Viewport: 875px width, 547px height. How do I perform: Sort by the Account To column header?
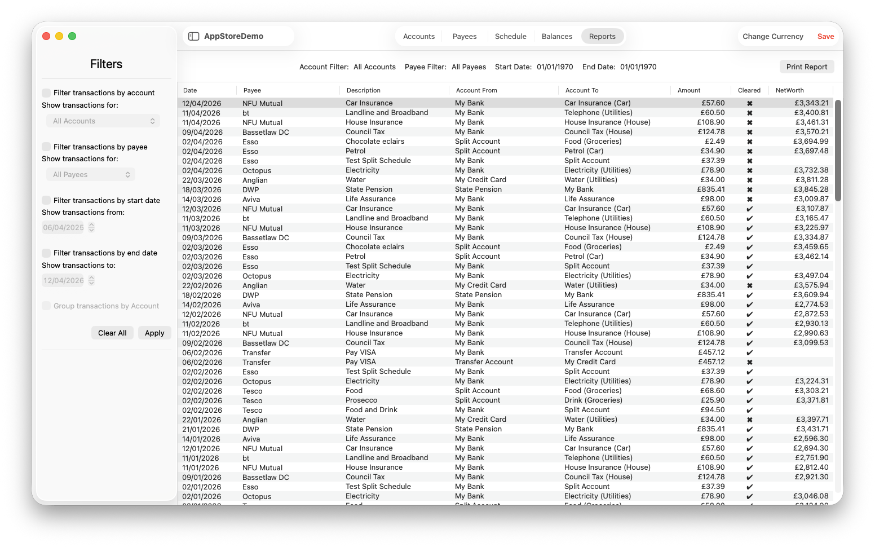tap(614, 90)
